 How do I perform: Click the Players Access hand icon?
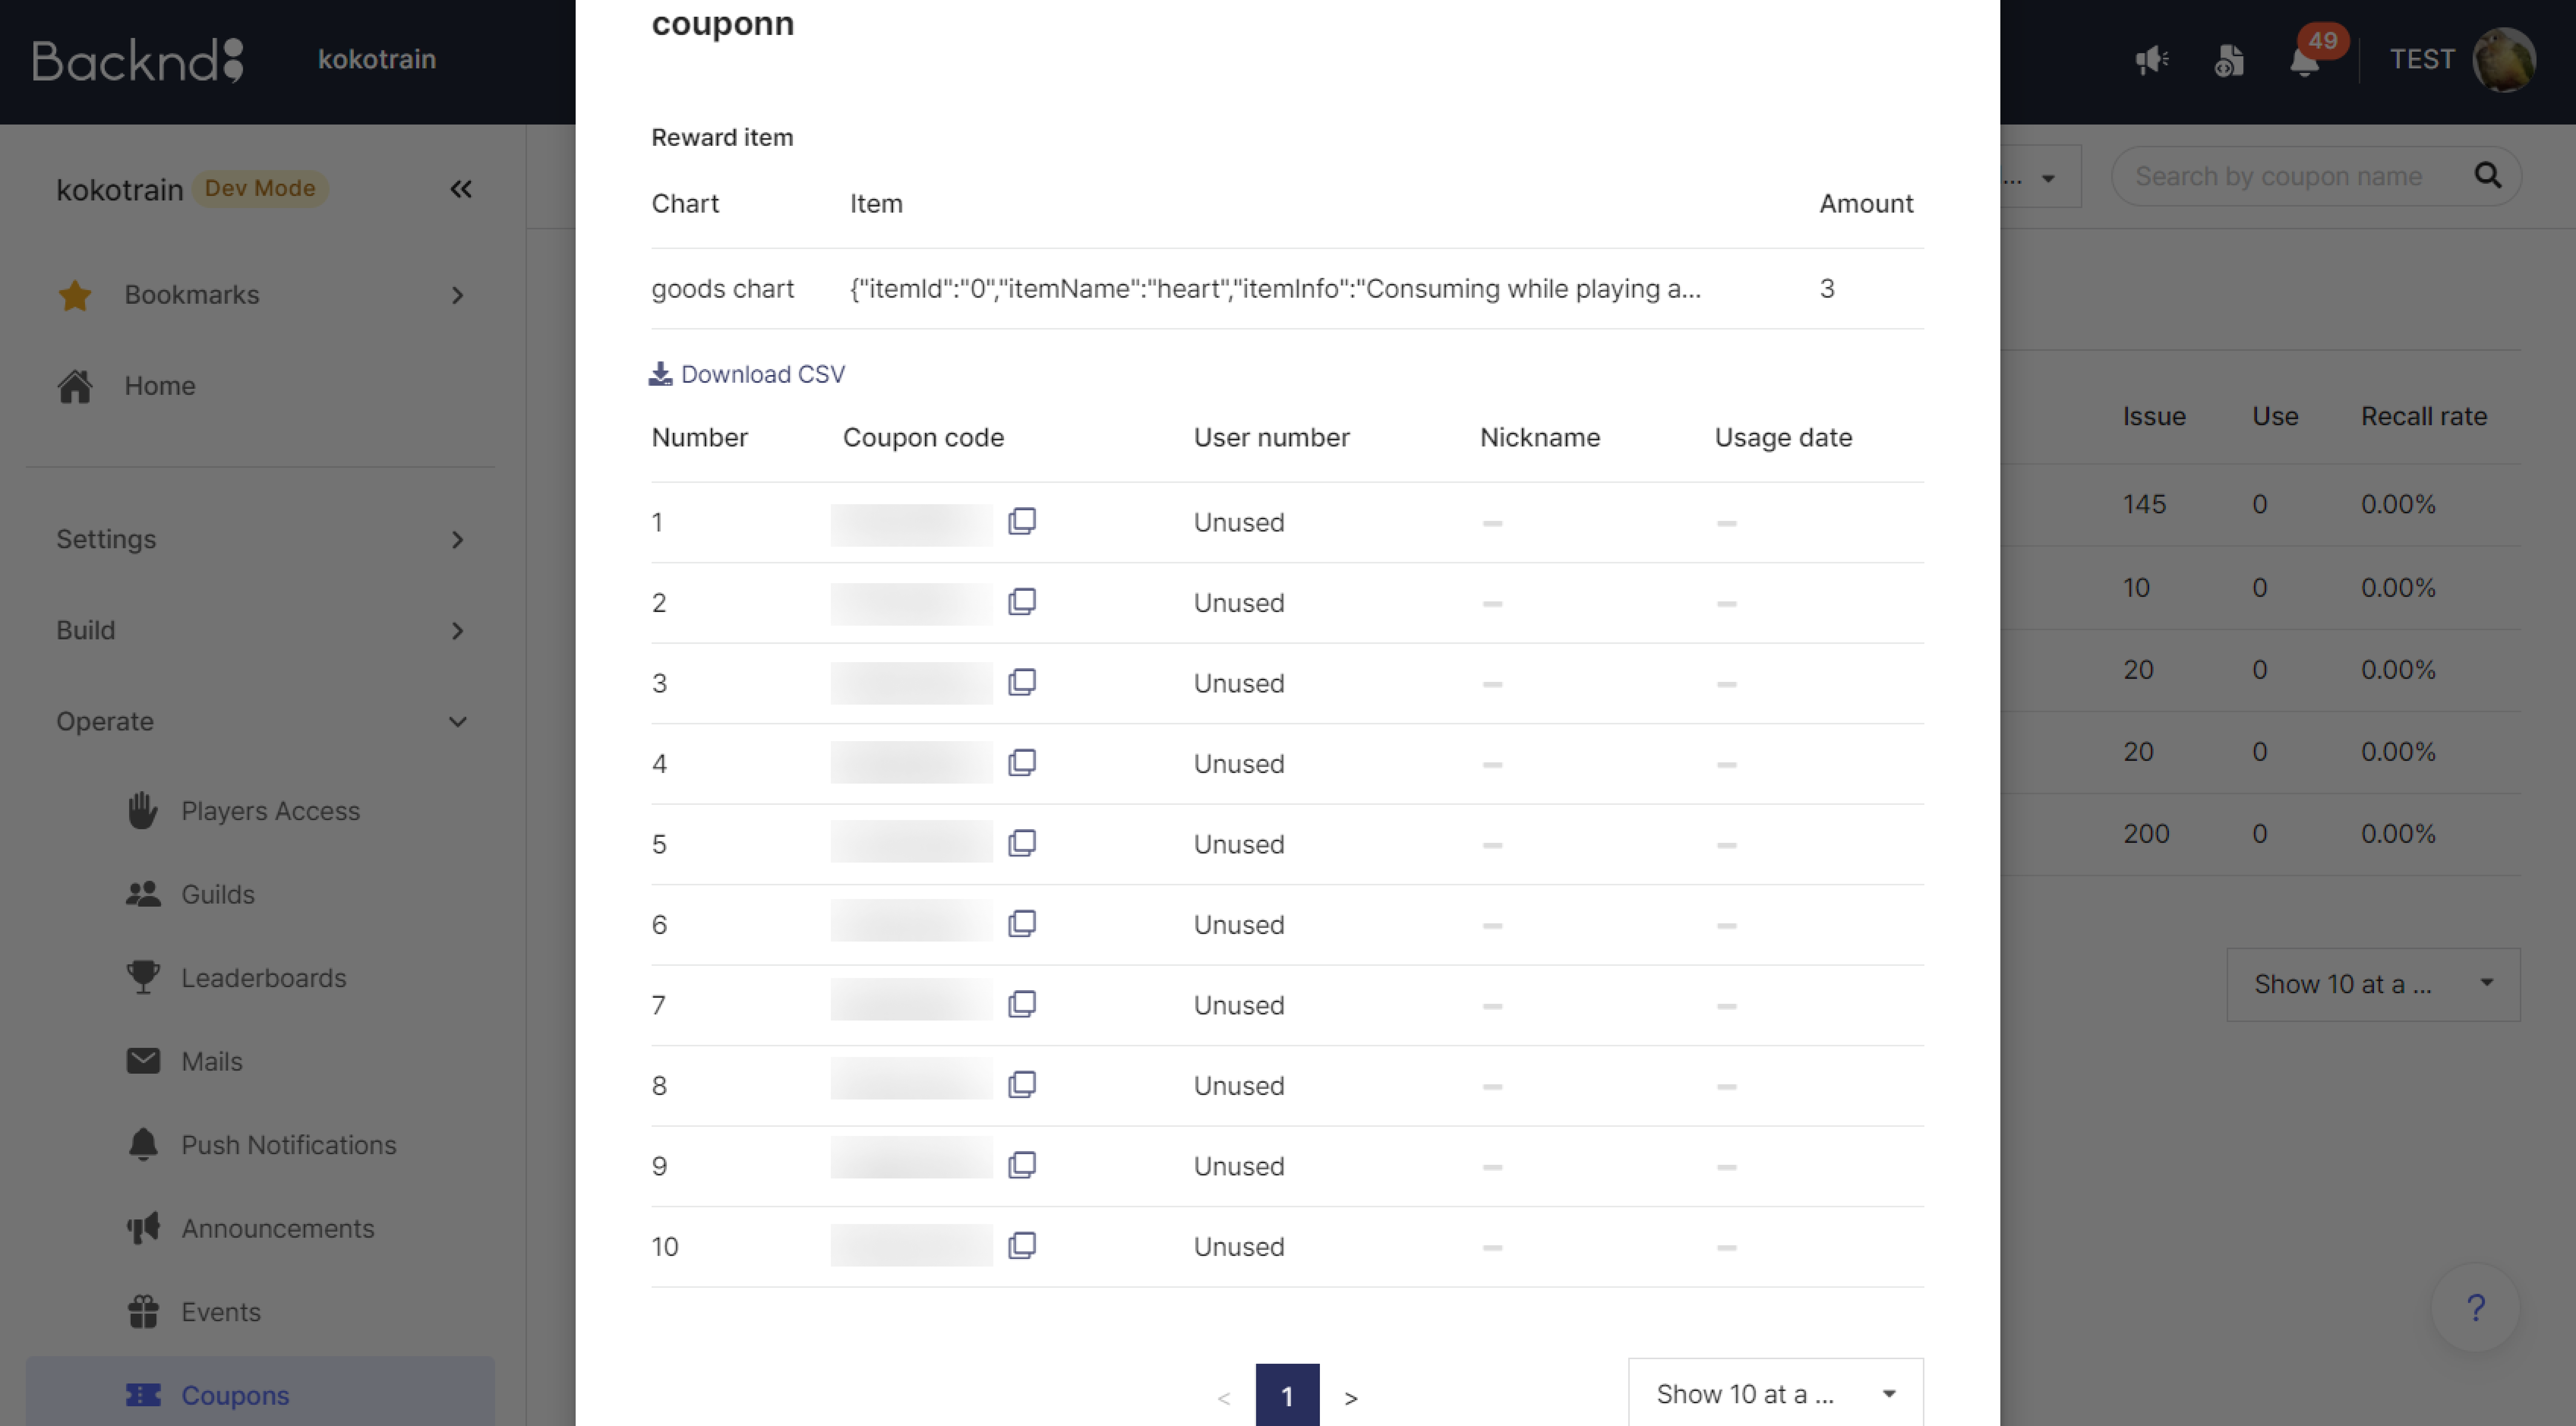(143, 811)
